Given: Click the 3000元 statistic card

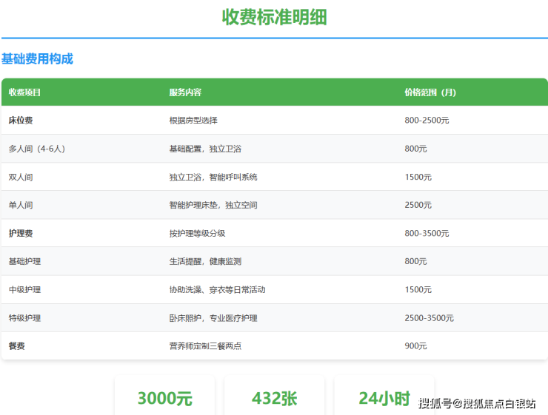Looking at the screenshot, I should click(164, 398).
